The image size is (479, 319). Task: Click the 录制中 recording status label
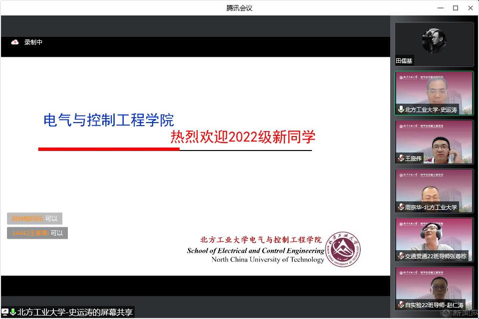(33, 42)
